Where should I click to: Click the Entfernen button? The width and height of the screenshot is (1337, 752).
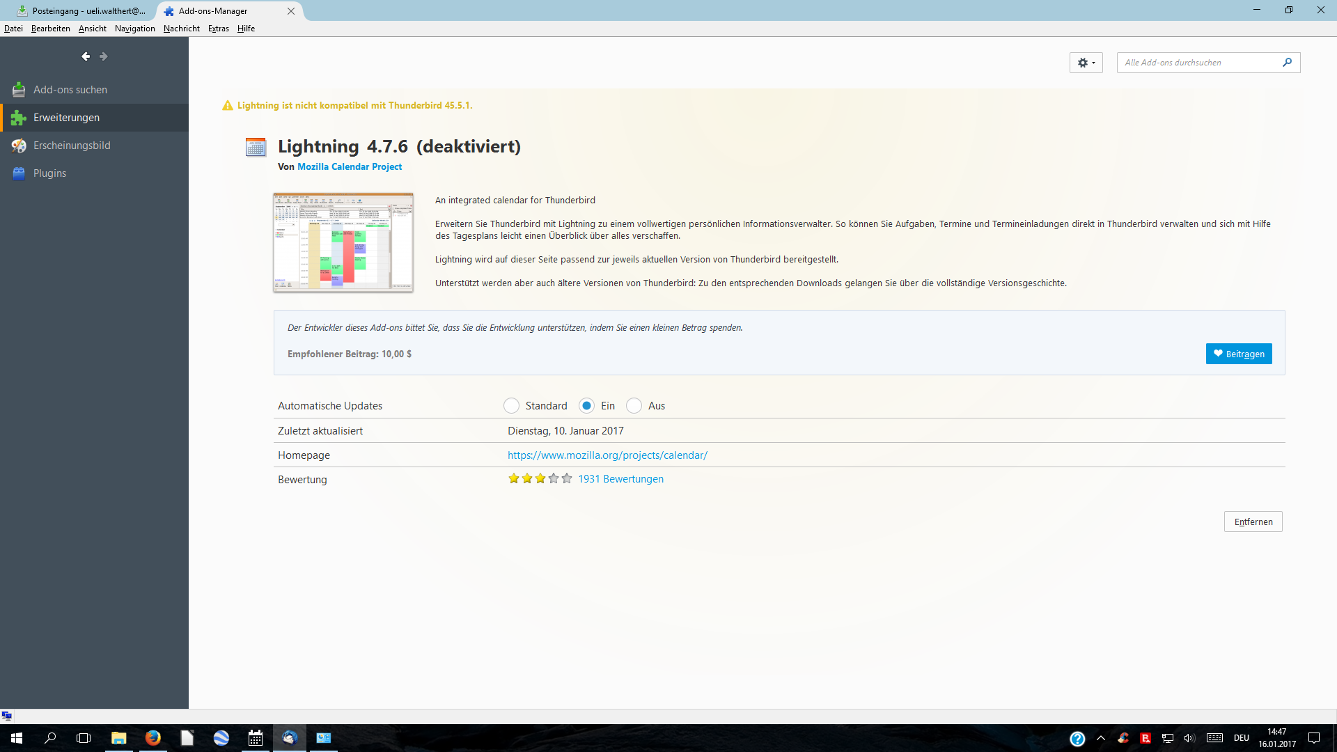point(1253,522)
